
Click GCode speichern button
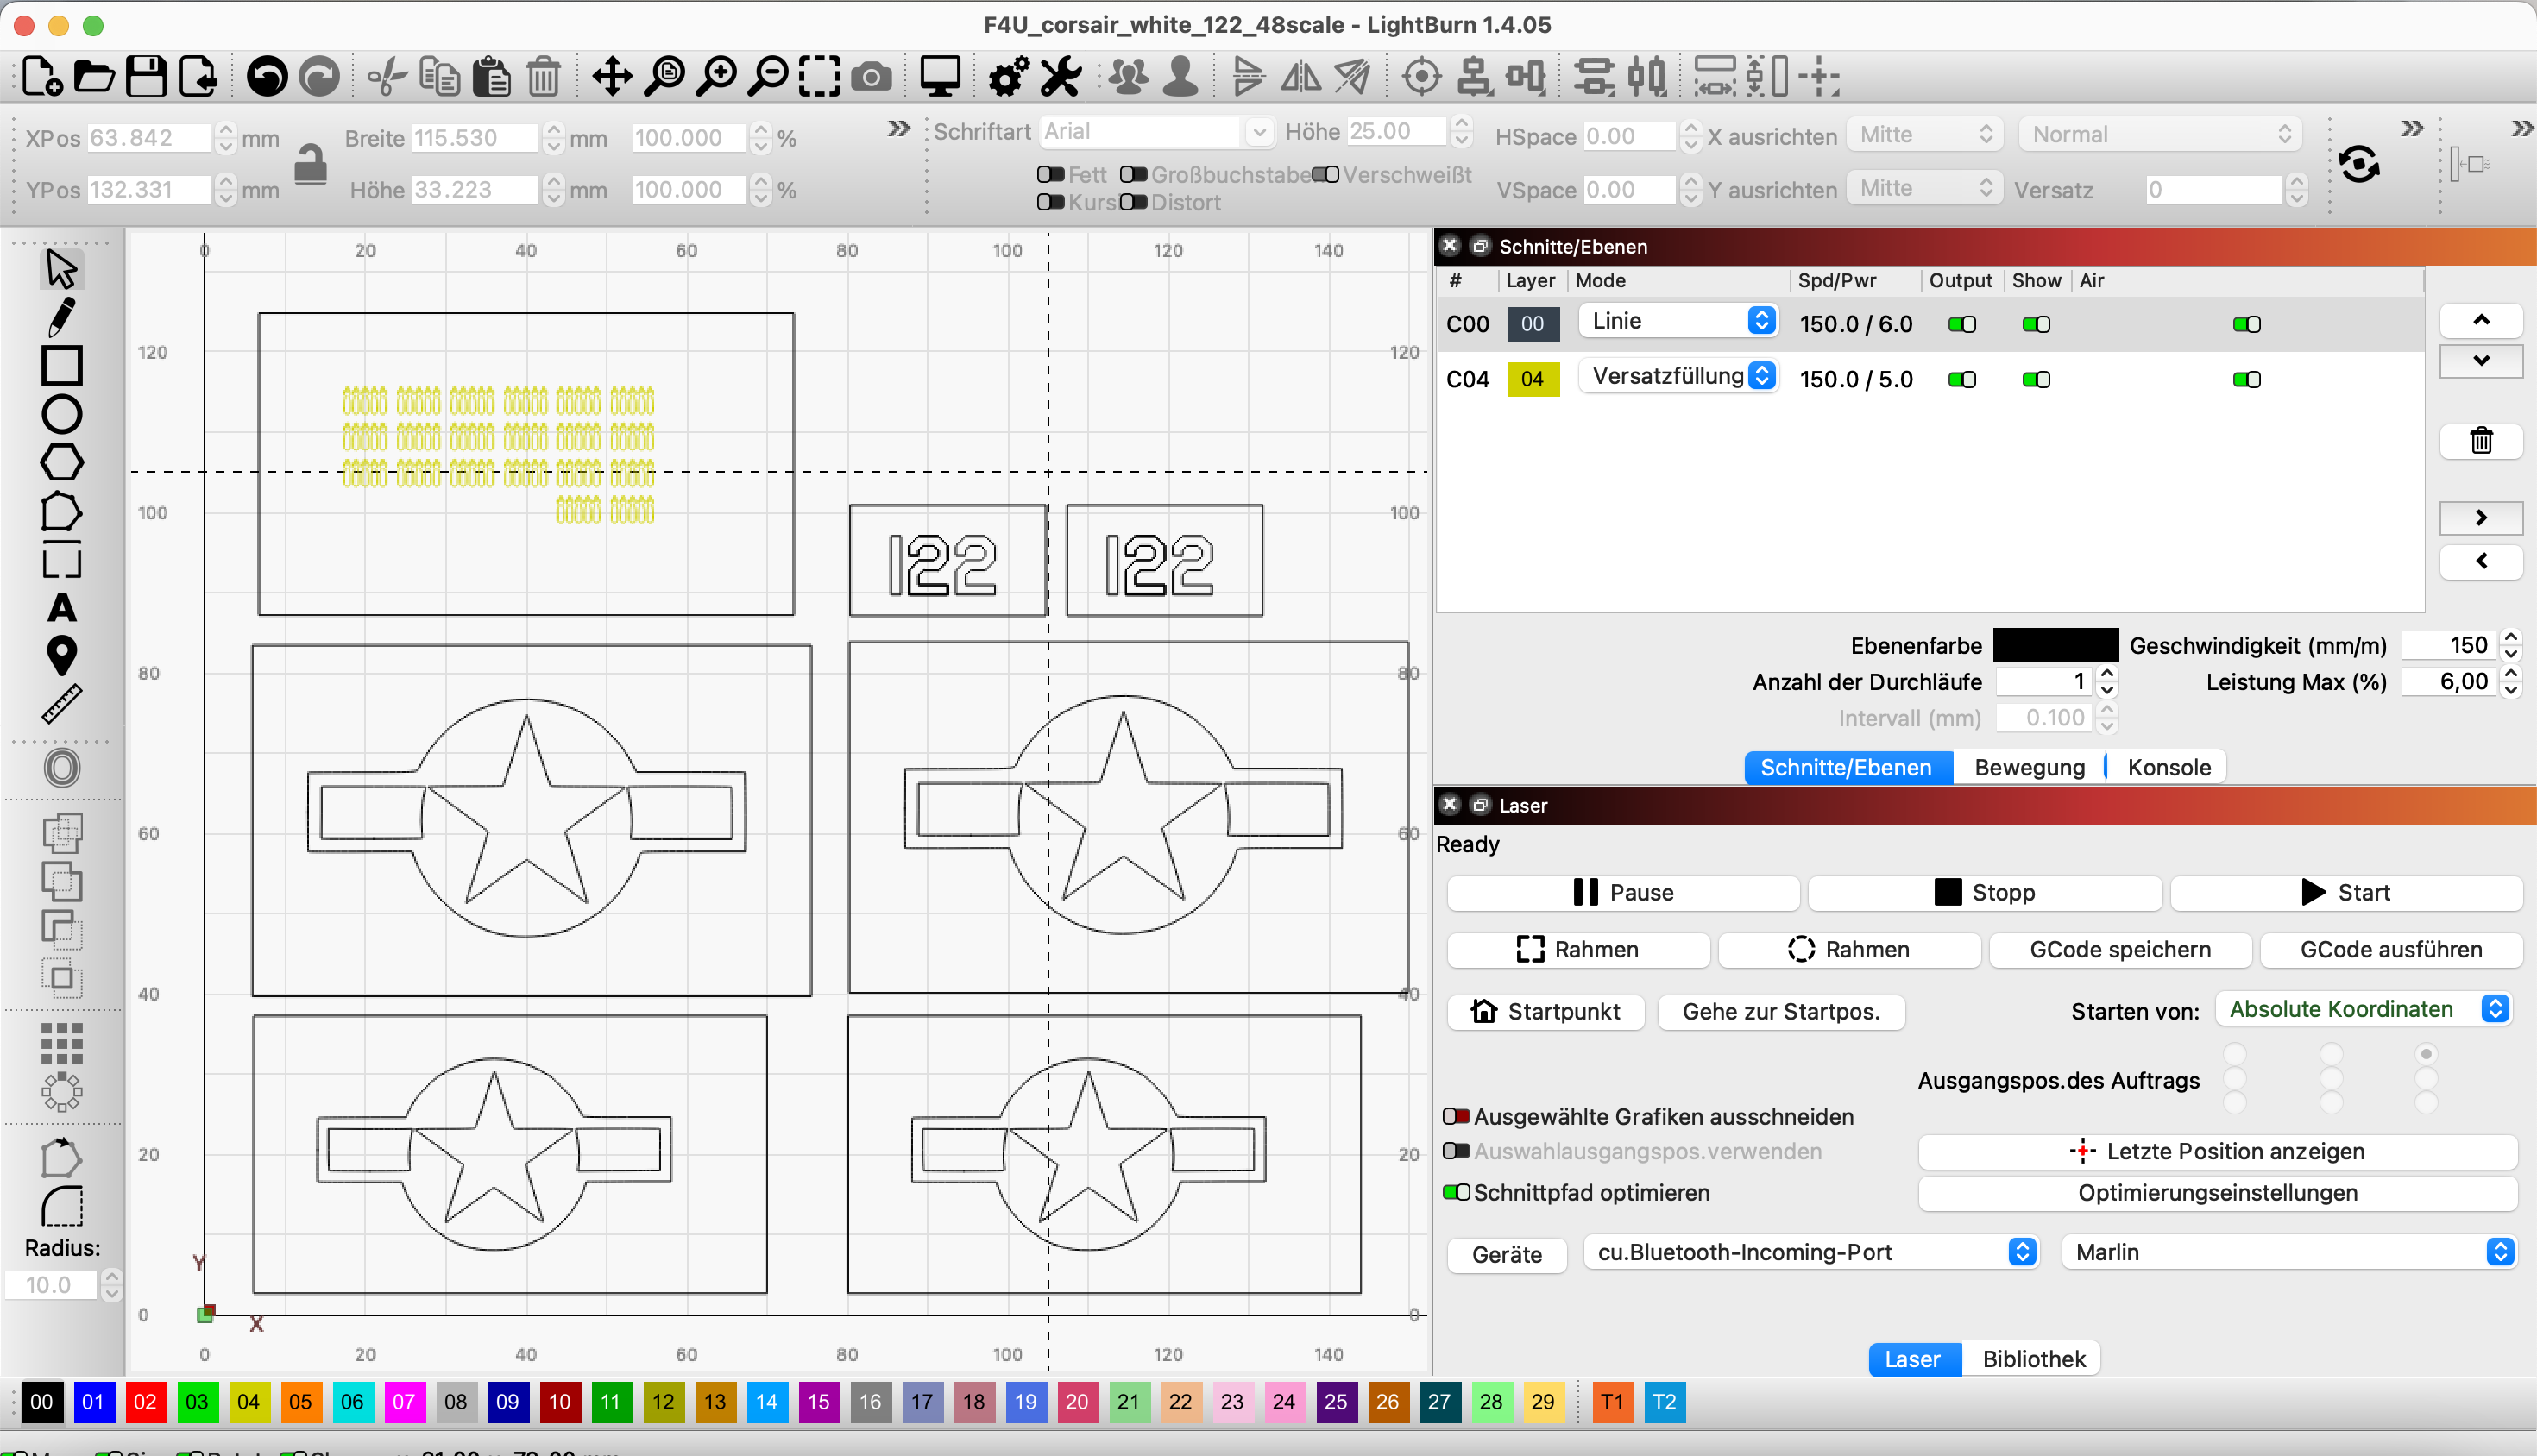pyautogui.click(x=2120, y=949)
